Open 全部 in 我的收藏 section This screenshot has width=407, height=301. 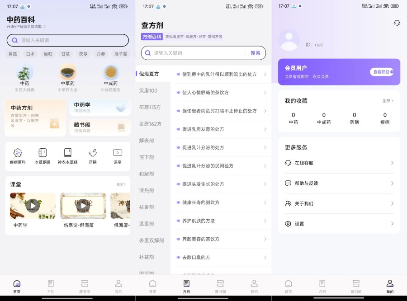[x=388, y=100]
